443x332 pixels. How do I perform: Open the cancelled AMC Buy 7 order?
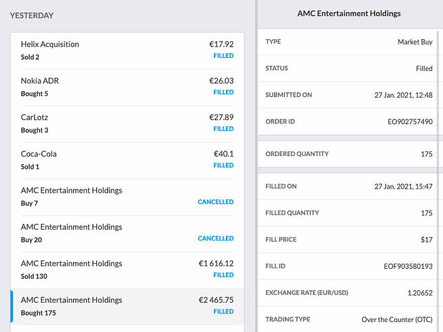click(x=127, y=197)
